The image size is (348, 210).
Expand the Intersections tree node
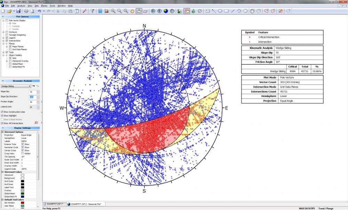3,41
